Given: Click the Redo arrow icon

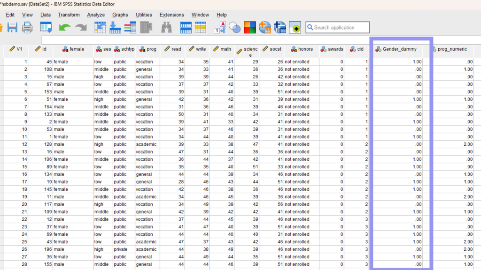Looking at the screenshot, I should tap(80, 28).
